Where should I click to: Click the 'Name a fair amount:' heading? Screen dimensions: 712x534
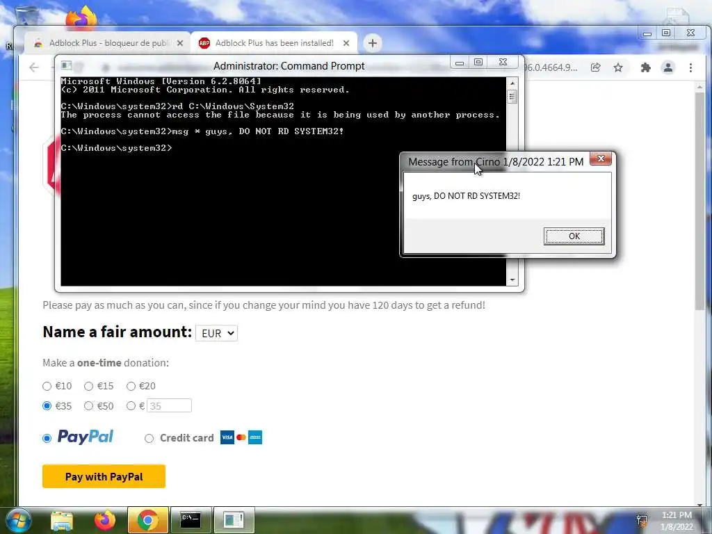[x=117, y=332]
